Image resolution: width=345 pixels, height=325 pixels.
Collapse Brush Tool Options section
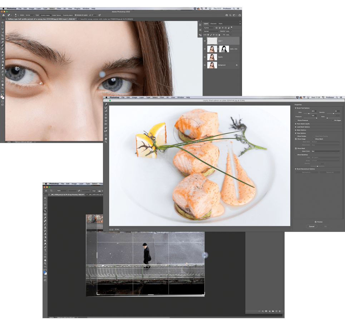click(x=296, y=108)
